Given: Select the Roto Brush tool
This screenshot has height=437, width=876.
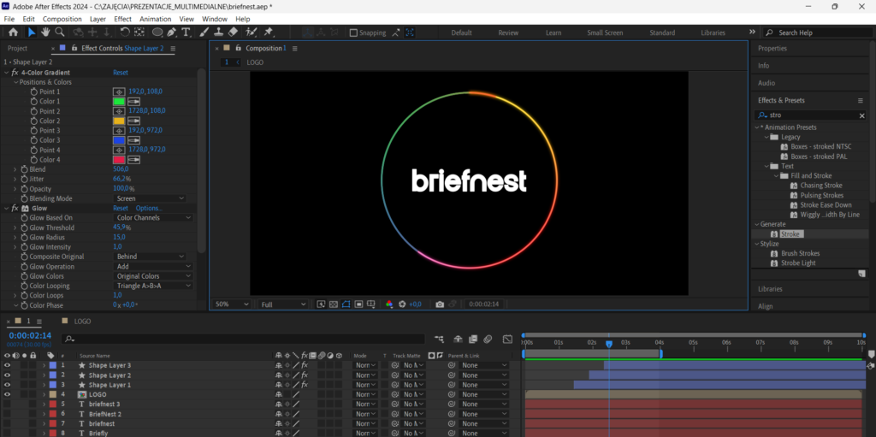Looking at the screenshot, I should (x=252, y=32).
